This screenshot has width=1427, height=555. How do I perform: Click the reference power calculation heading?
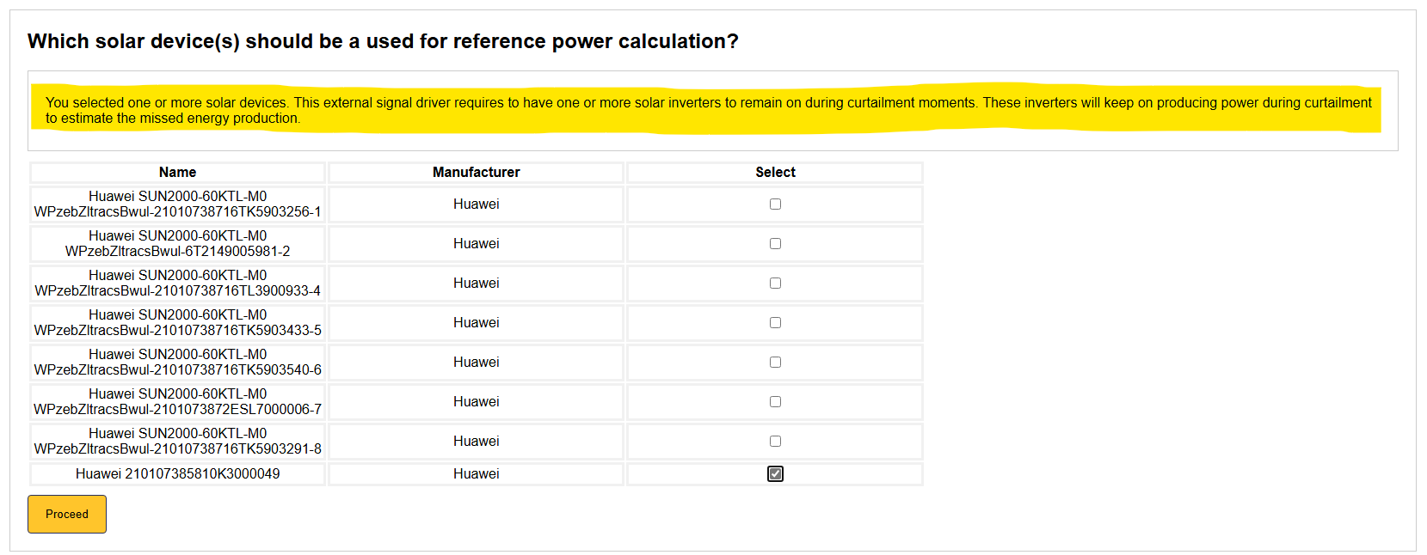[x=383, y=41]
